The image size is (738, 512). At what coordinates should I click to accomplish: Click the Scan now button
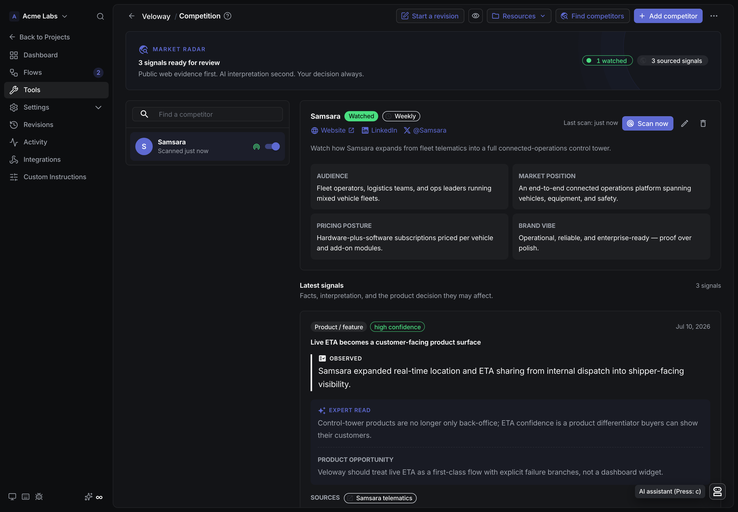648,123
